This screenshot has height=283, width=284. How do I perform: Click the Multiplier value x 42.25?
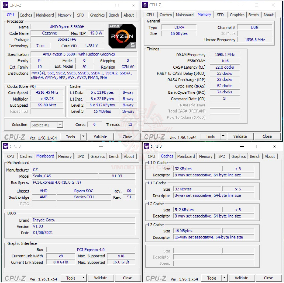47,99
